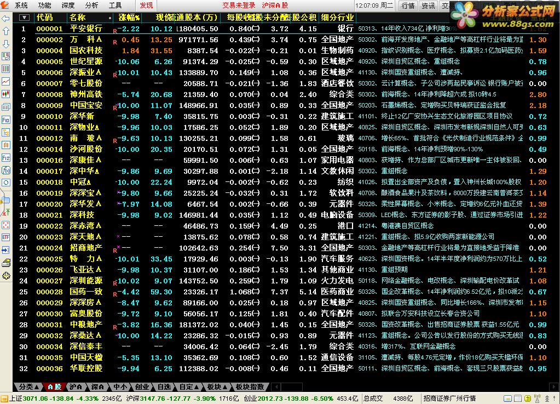Viewport: 560px width, 404px height.
Task: Select the 万科A stock row
Action: tap(286, 39)
